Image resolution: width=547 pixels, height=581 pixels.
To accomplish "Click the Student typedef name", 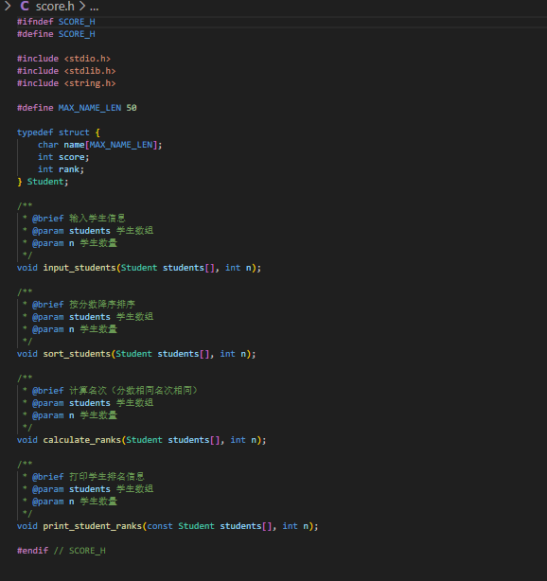I will [45, 182].
